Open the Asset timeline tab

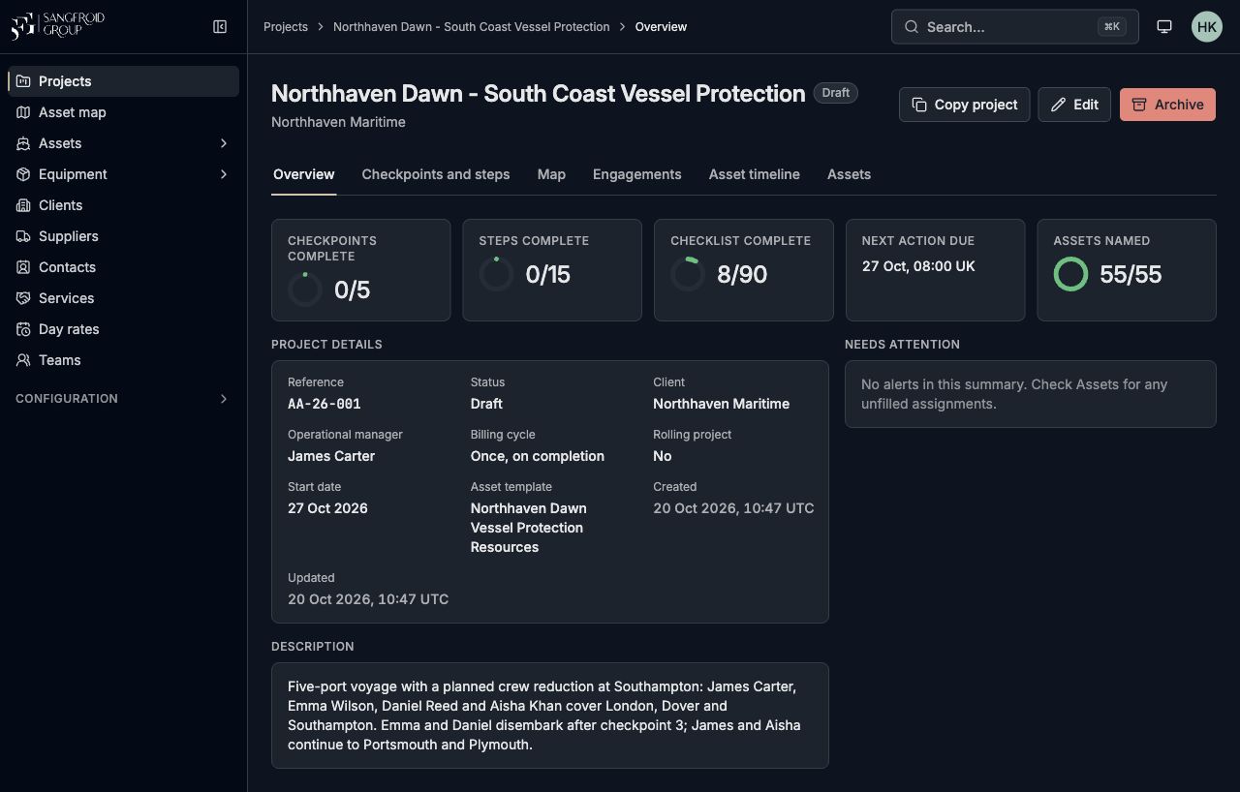755,174
